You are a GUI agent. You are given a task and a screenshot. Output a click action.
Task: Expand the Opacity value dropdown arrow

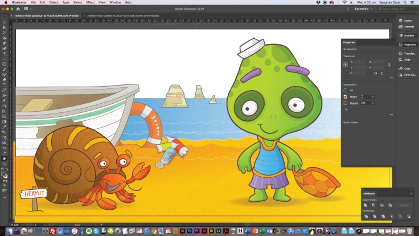point(375,103)
